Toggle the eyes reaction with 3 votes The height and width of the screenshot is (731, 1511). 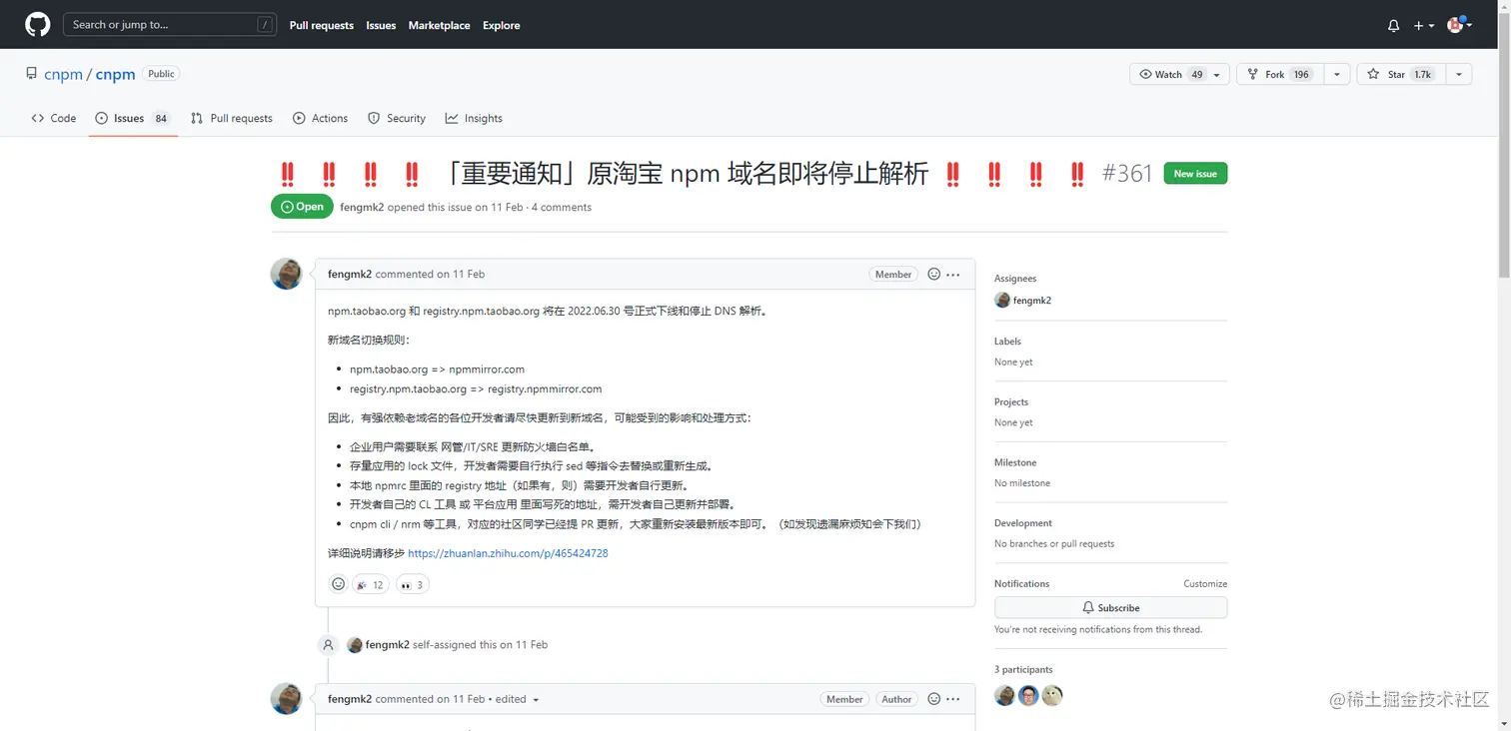[x=412, y=584]
